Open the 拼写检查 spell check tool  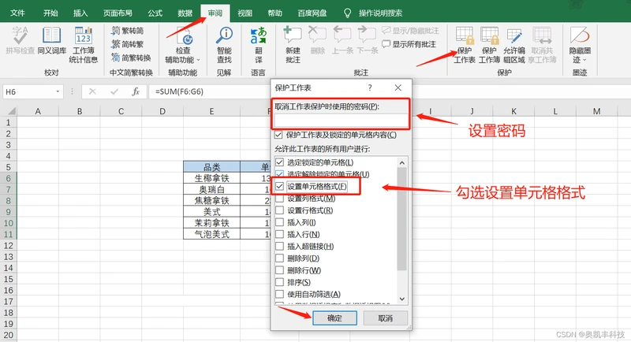coord(20,40)
